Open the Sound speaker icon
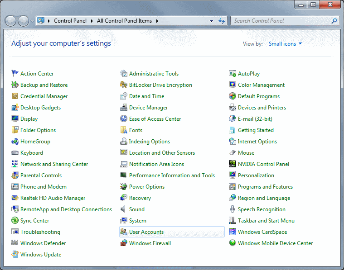The height and width of the screenshot is (270, 344). 123,209
